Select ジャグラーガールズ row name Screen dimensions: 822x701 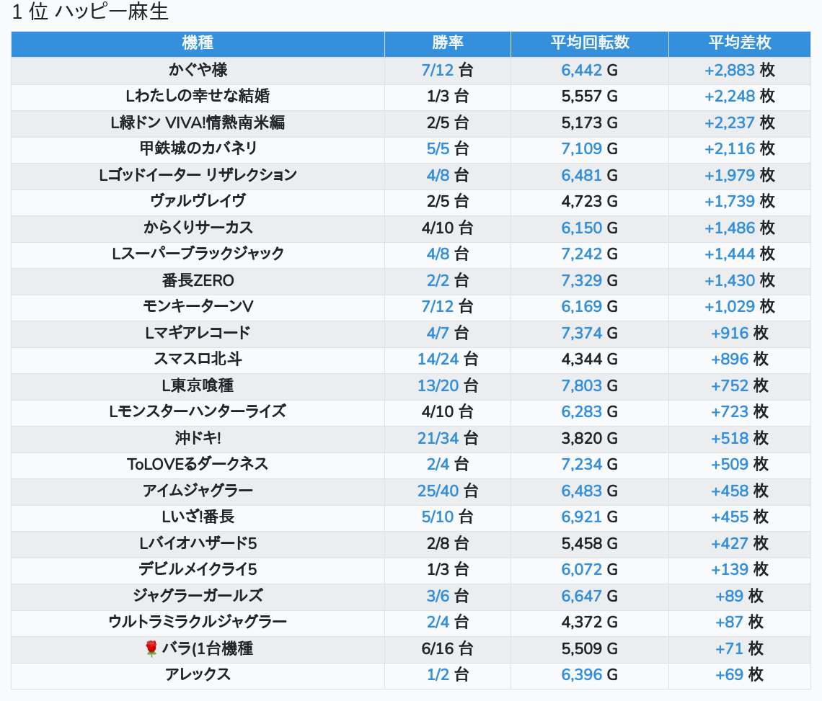(x=198, y=596)
